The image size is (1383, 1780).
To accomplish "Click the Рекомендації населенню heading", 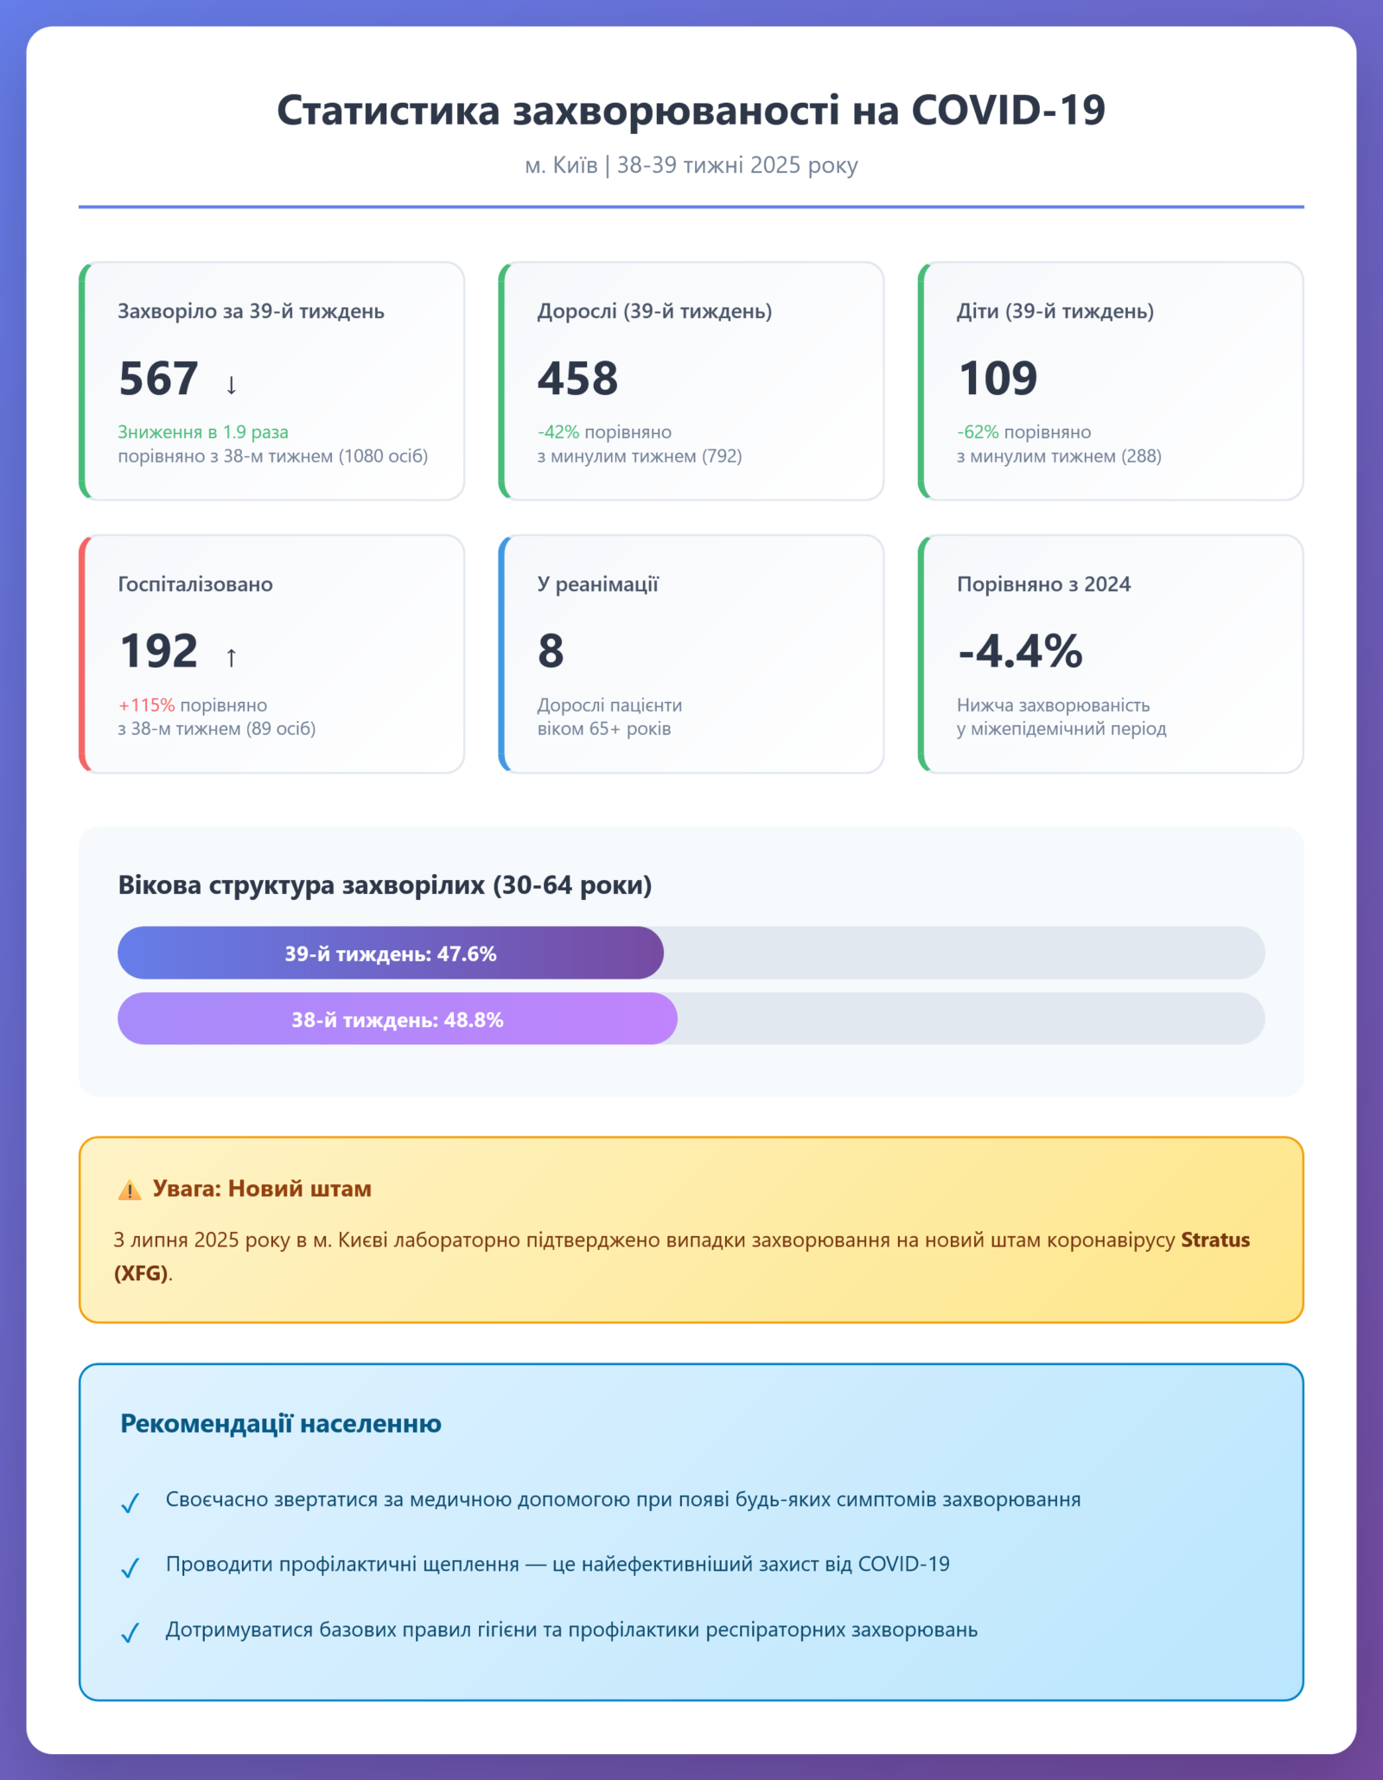I will click(x=281, y=1424).
